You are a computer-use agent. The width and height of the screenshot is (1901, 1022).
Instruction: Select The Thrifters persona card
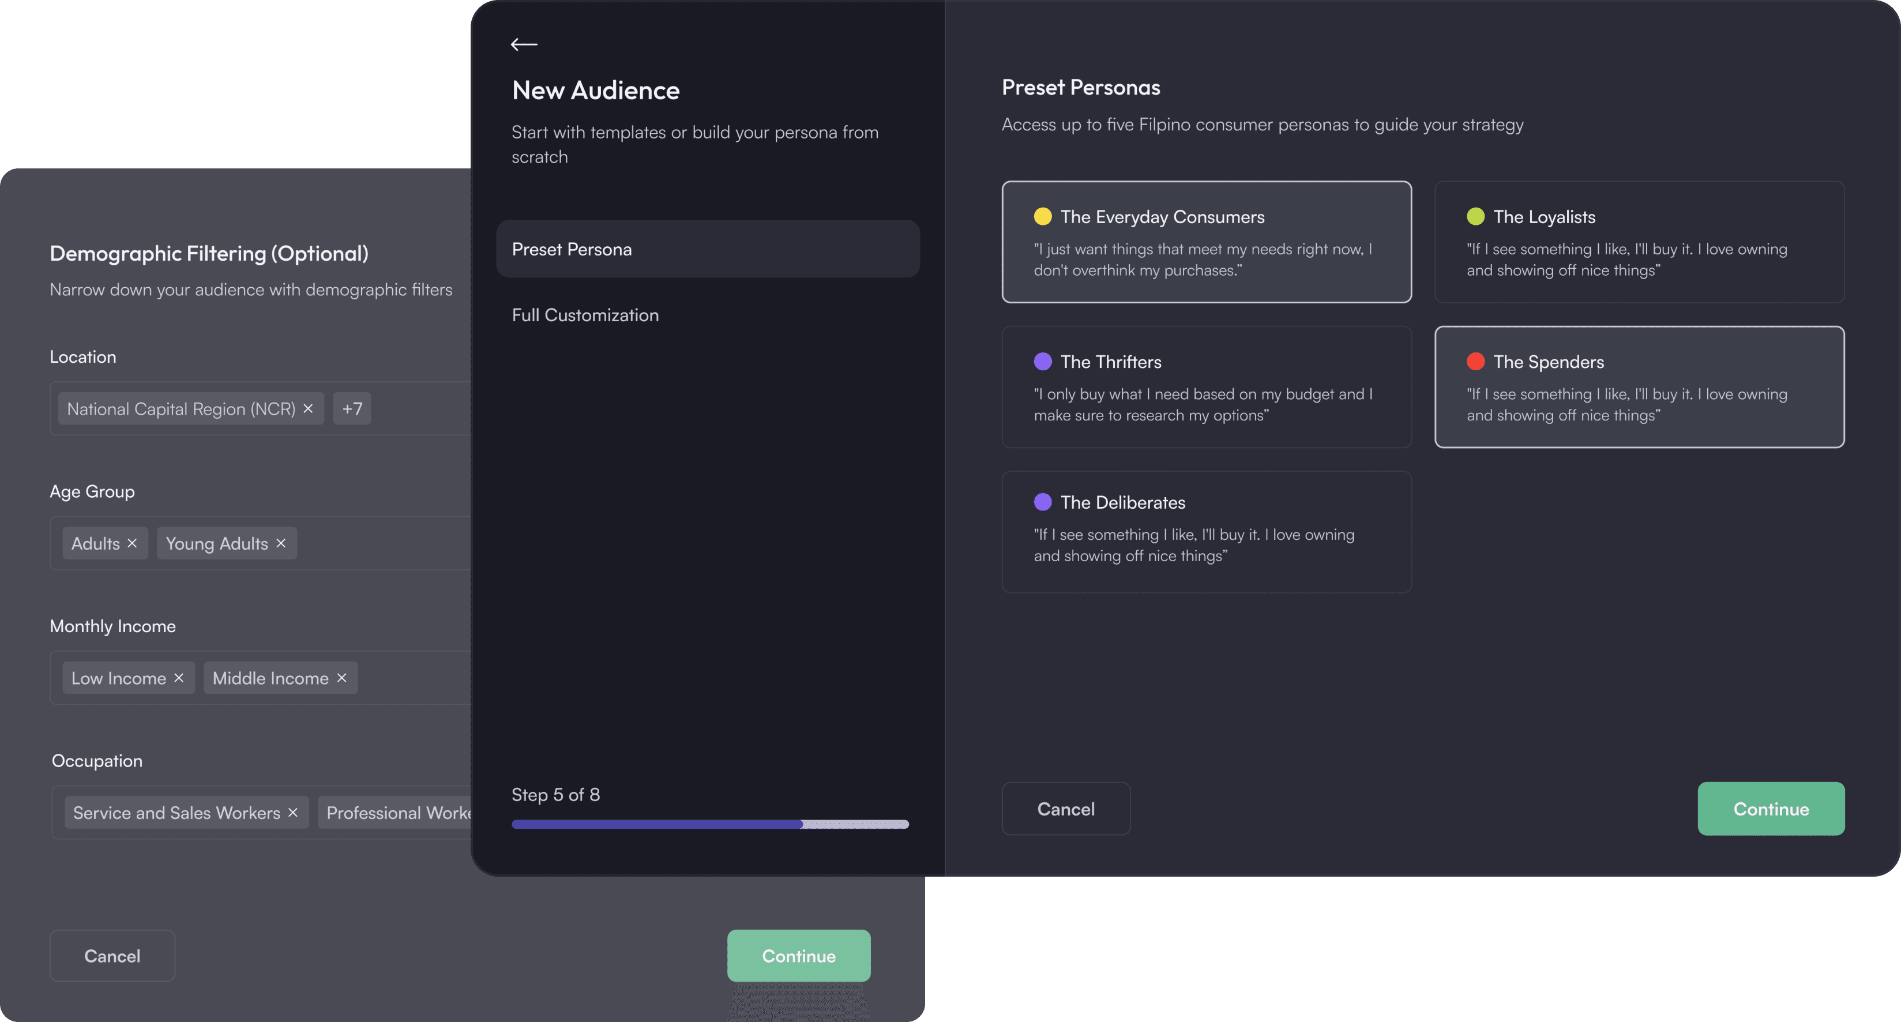[1206, 386]
